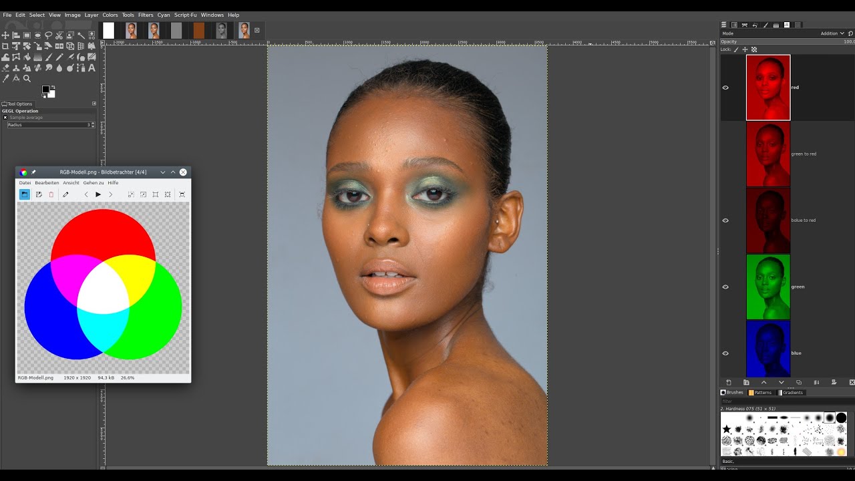This screenshot has width=855, height=481.
Task: Toggle visibility of the blue layer
Action: 725,353
